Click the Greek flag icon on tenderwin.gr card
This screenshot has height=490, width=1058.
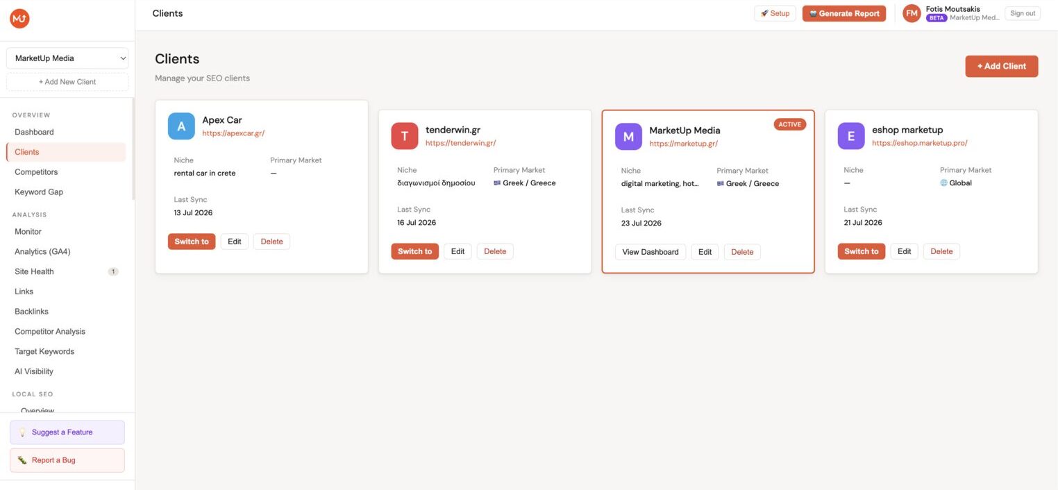(497, 183)
